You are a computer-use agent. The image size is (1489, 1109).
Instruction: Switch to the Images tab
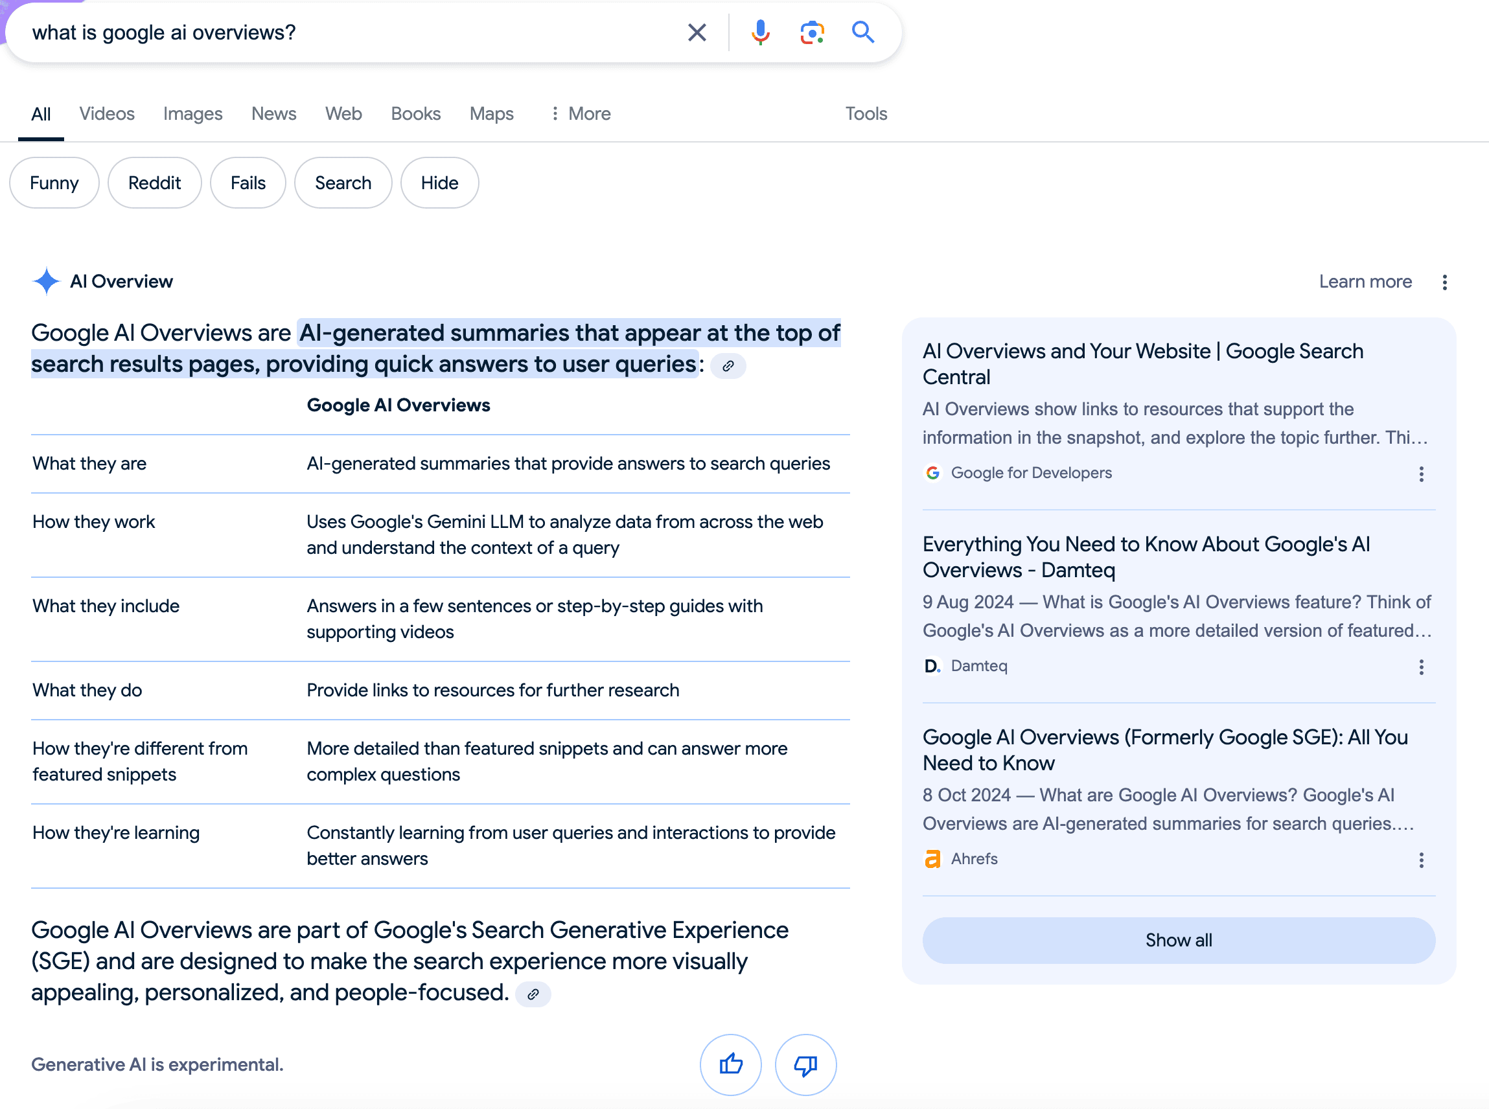[x=192, y=114]
